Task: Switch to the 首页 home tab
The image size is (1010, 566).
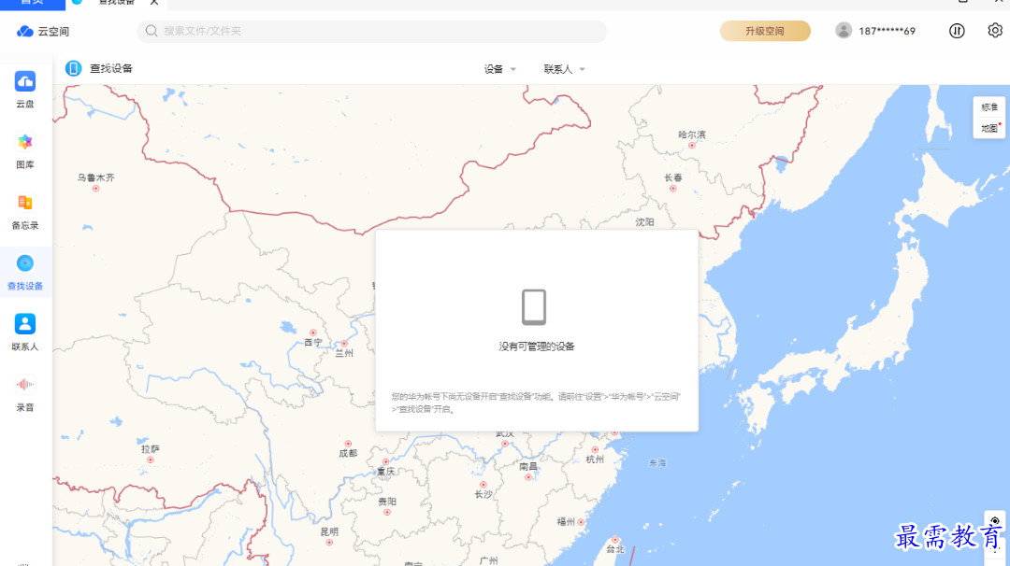Action: pos(32,3)
